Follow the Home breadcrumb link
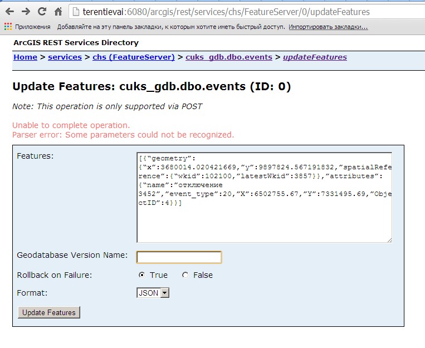 (26, 57)
